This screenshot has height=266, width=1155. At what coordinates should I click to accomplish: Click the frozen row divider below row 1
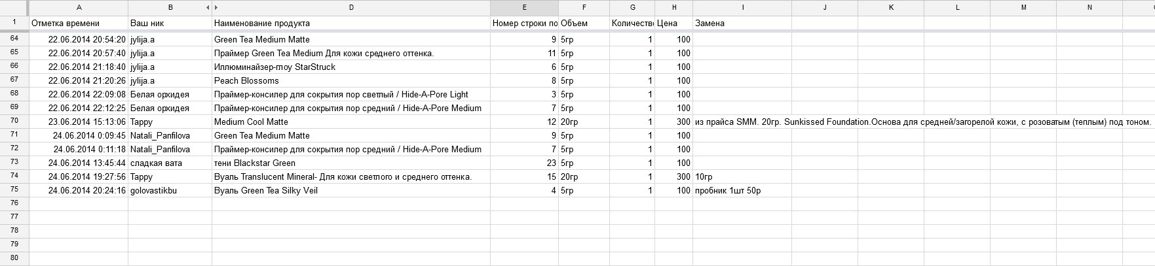[577, 31]
